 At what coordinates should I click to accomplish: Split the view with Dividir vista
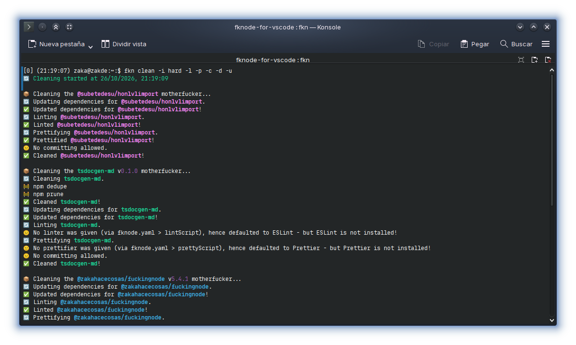(x=124, y=44)
